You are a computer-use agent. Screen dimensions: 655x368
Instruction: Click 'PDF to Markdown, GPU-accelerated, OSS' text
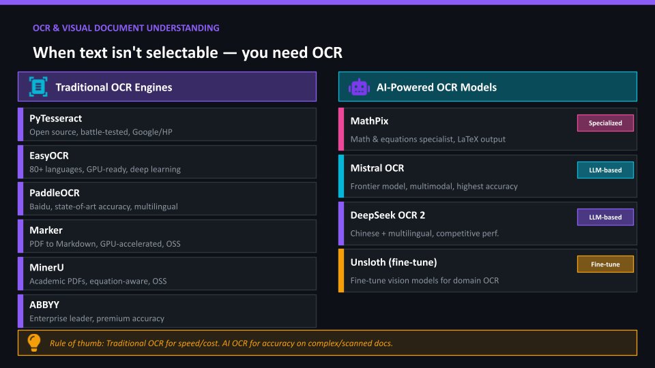[105, 244]
